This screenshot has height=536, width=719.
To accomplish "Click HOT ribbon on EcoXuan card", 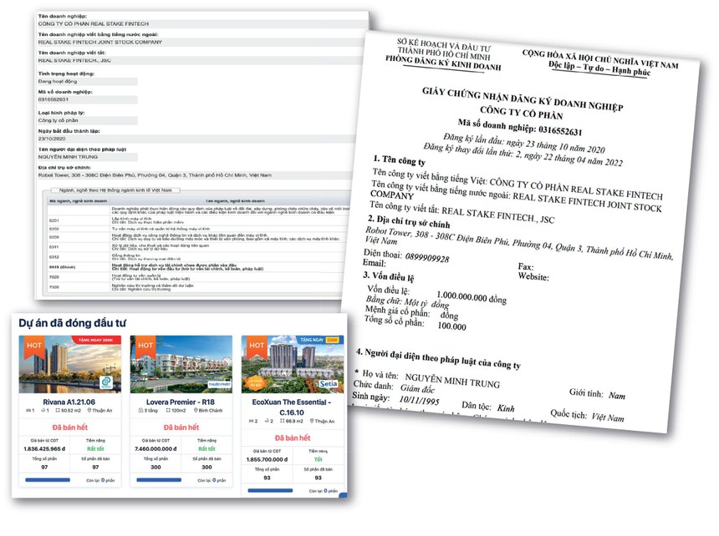I will (x=256, y=344).
